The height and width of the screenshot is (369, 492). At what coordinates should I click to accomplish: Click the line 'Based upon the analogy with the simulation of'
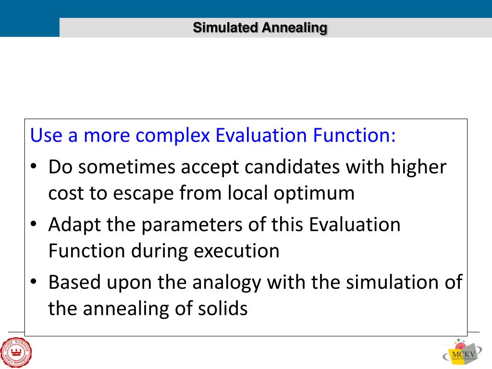tap(255, 283)
